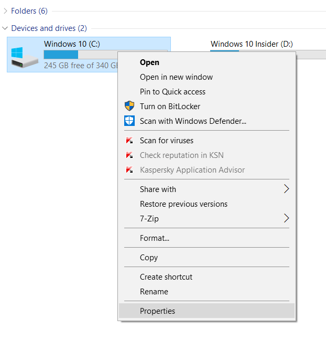Choose Copy in the context menu
This screenshot has height=340, width=326.
(207, 258)
